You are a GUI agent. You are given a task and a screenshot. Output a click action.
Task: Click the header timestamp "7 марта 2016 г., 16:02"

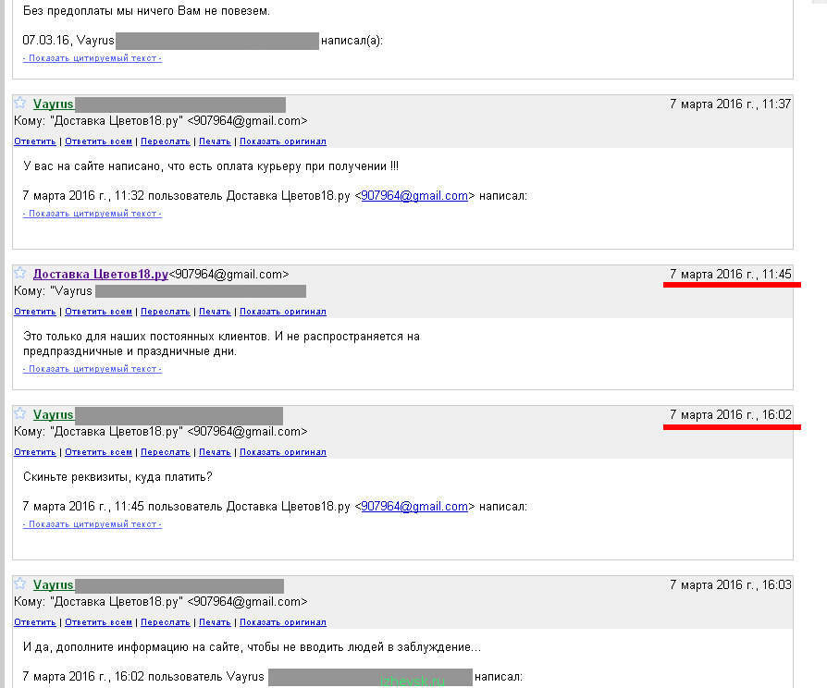[731, 415]
